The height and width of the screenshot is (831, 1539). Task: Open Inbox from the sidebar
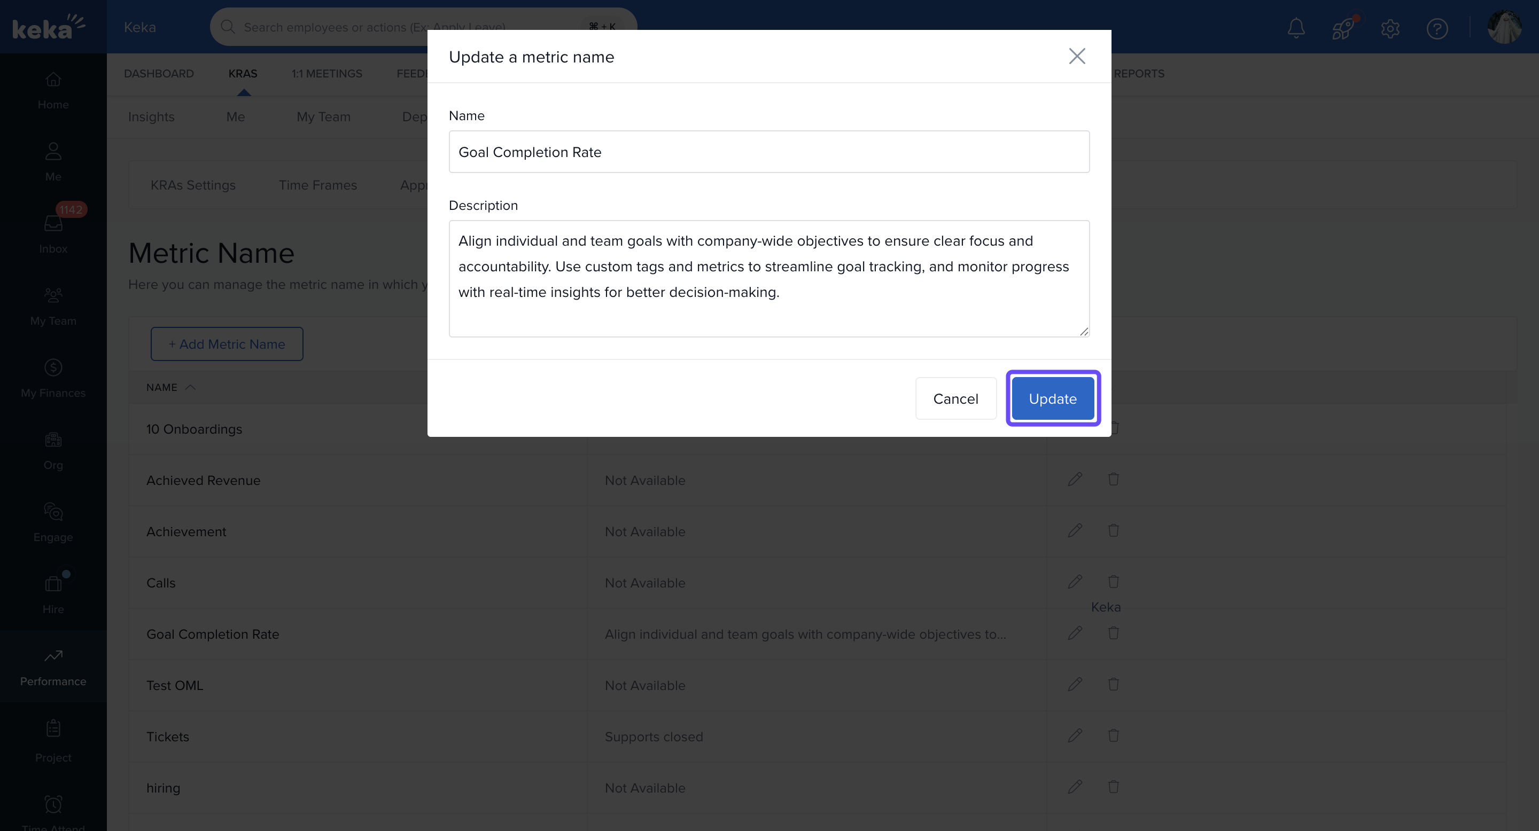click(x=53, y=233)
